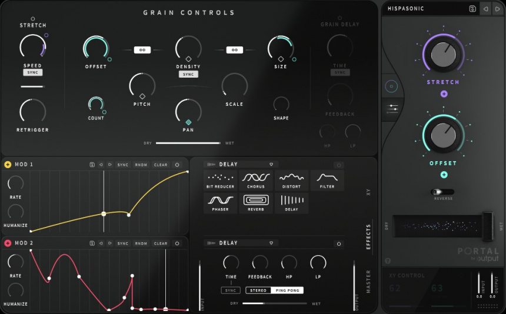Select the Bit Reducer effect tile
This screenshot has width=506, height=314.
coord(221,181)
